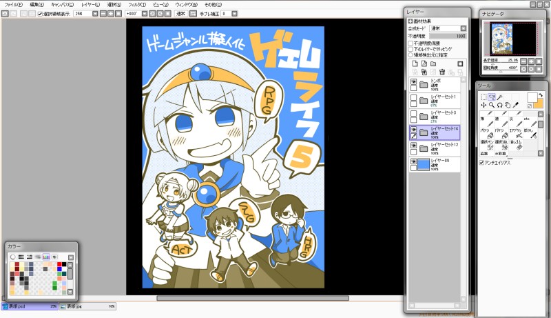The width and height of the screenshot is (551, 318).
Task: Open ファイル(F) menu
Action: (x=13, y=5)
